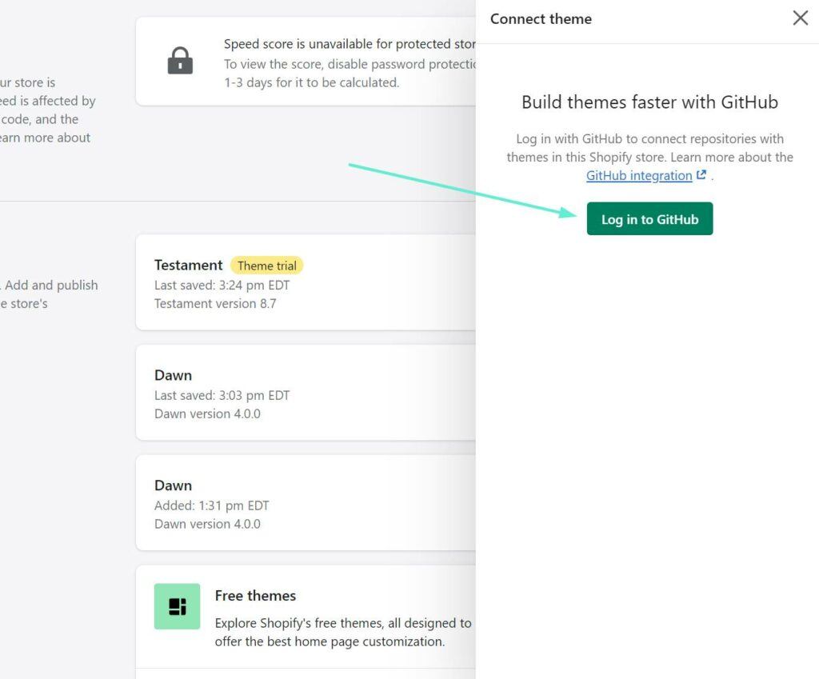Open the GitHub integration link
819x679 pixels.
click(638, 176)
